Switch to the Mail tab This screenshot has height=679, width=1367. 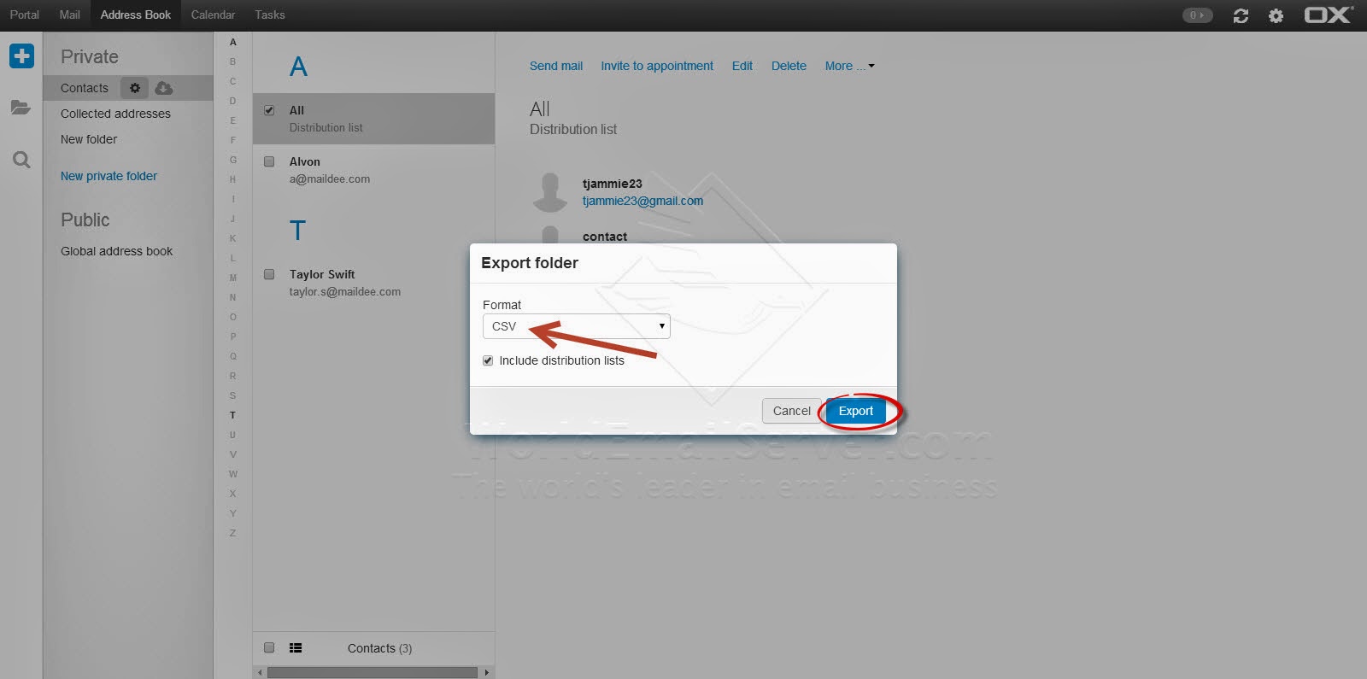(x=70, y=15)
